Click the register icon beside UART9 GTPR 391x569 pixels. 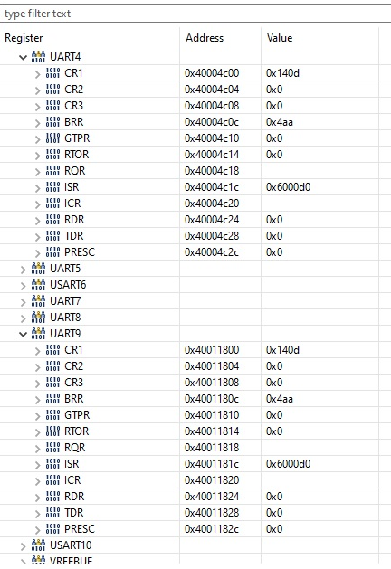[53, 415]
